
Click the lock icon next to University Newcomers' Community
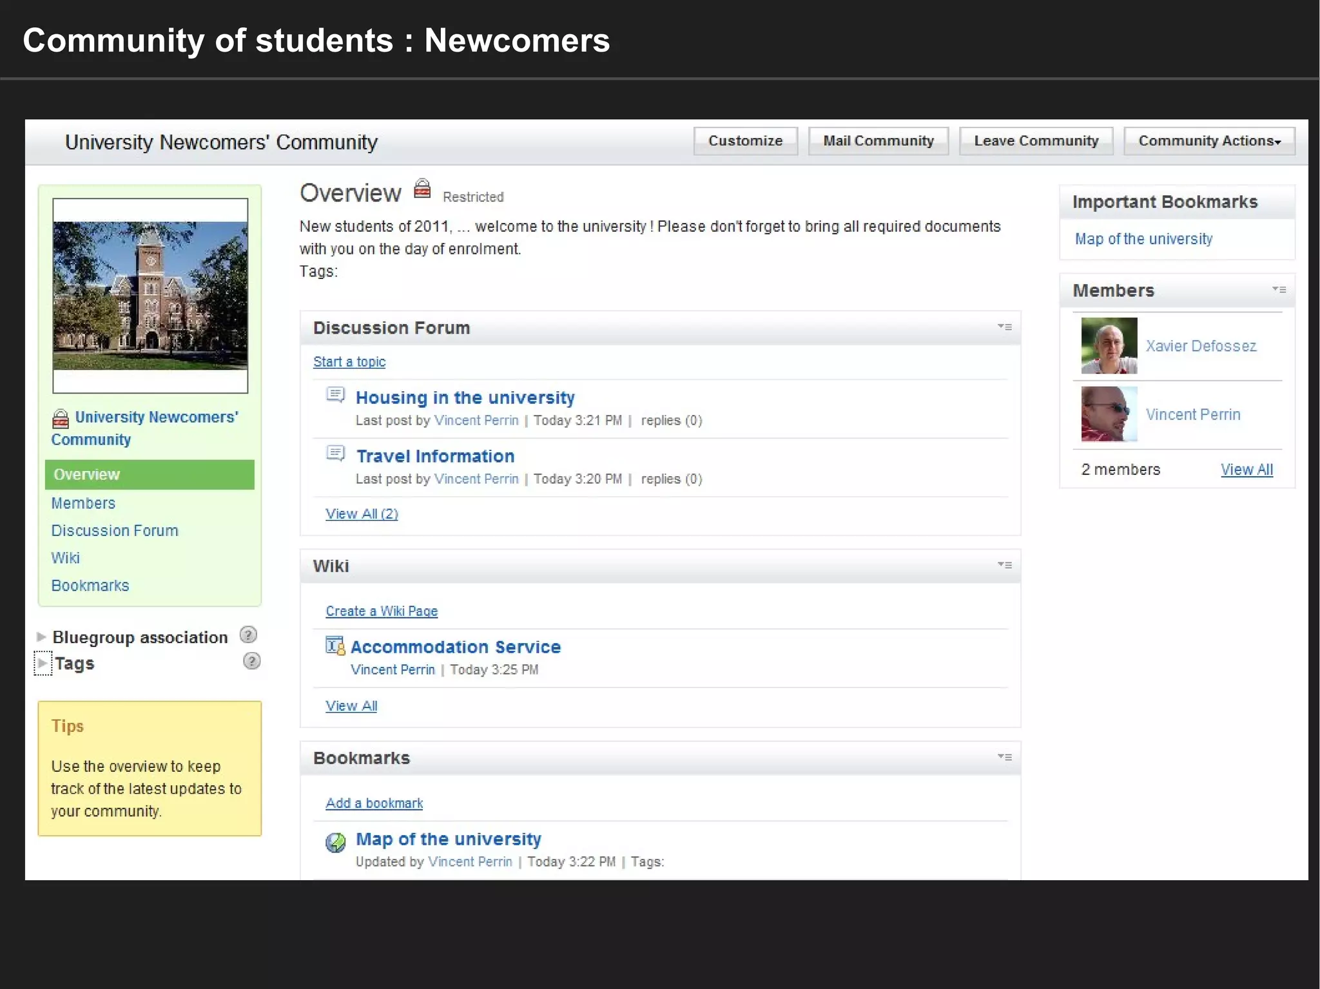click(60, 419)
